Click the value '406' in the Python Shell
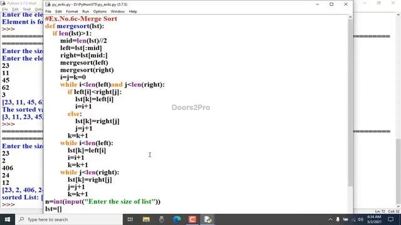Image resolution: width=401 pixels, height=225 pixels. pyautogui.click(x=8, y=168)
